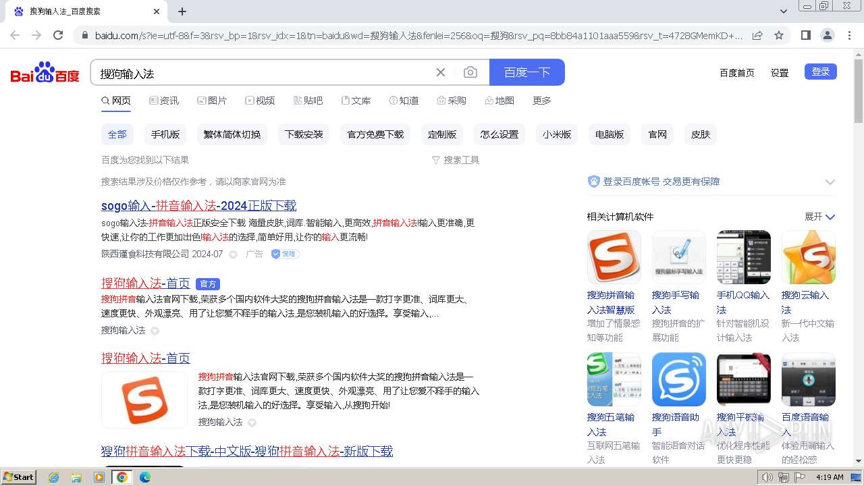Open 搜狗拼音输入法下载-中文版 result
Image resolution: width=864 pixels, height=486 pixels.
(247, 452)
